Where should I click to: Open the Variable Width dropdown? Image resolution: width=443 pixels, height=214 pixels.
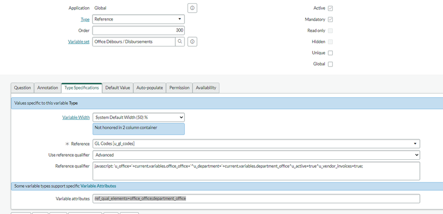[139, 117]
